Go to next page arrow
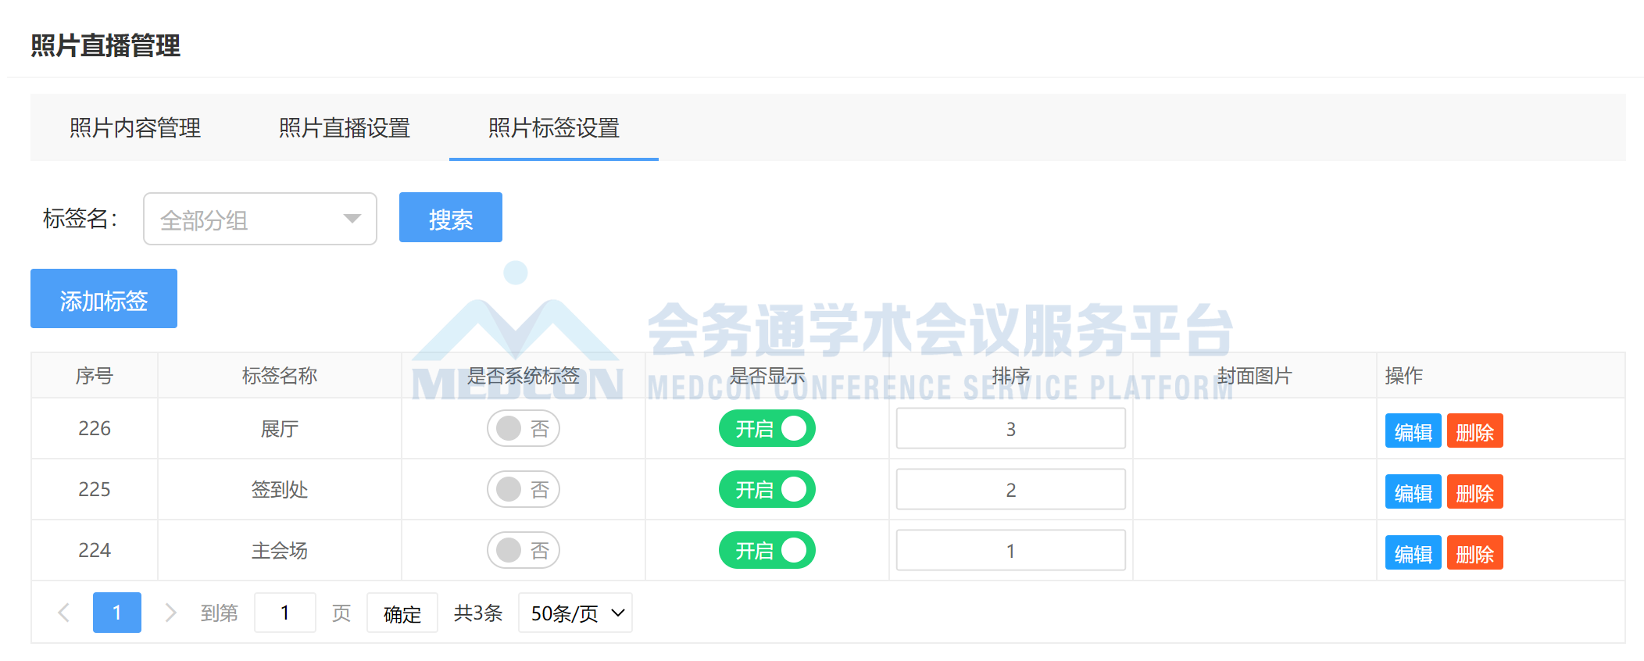 click(170, 613)
